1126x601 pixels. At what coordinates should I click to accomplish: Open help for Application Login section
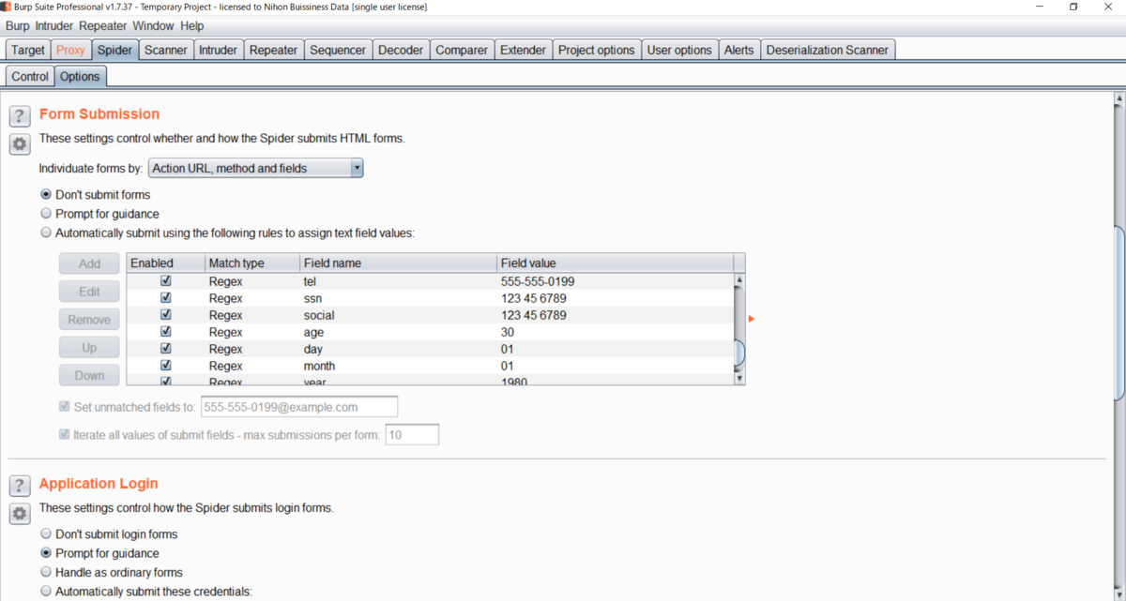click(19, 486)
